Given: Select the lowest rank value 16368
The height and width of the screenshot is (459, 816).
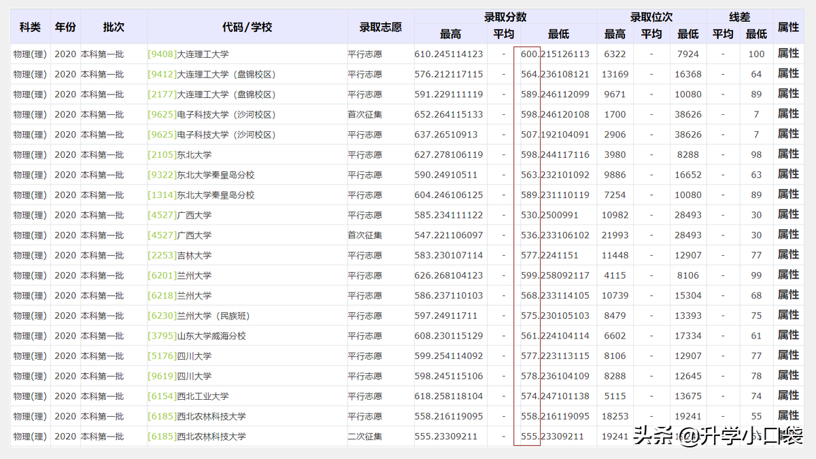Looking at the screenshot, I should 688,74.
